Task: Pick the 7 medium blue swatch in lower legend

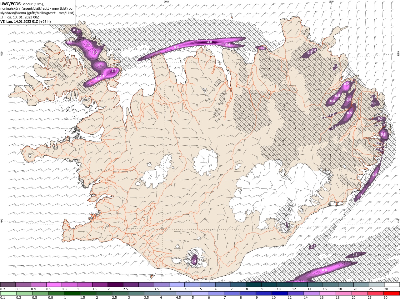Action: (x=232, y=293)
